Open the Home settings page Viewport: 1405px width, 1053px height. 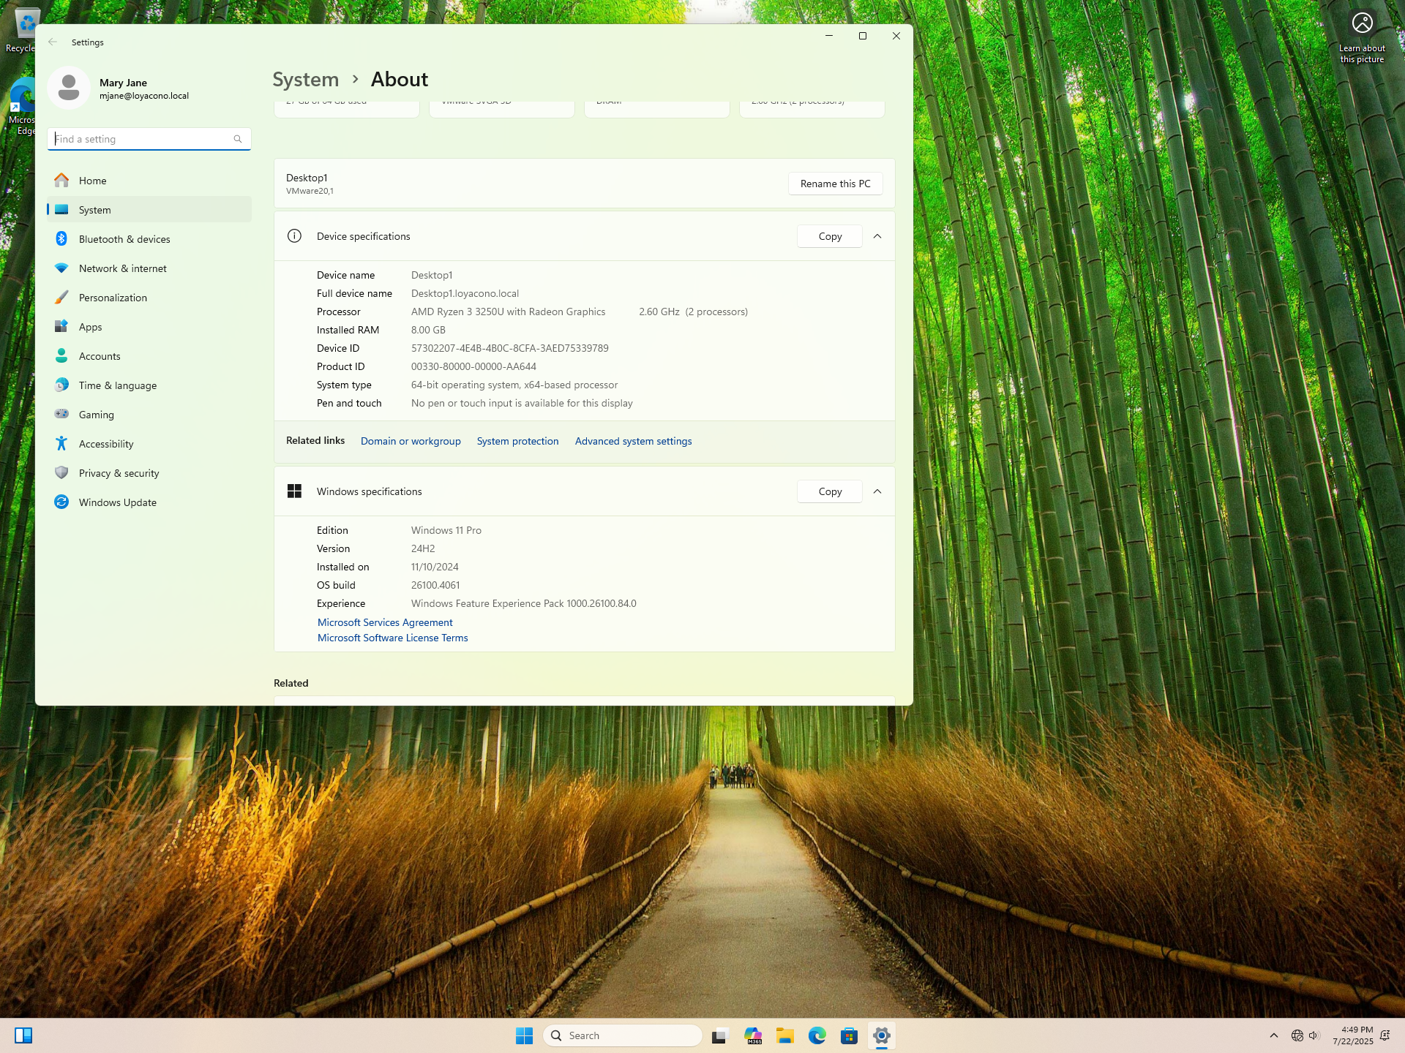[149, 181]
